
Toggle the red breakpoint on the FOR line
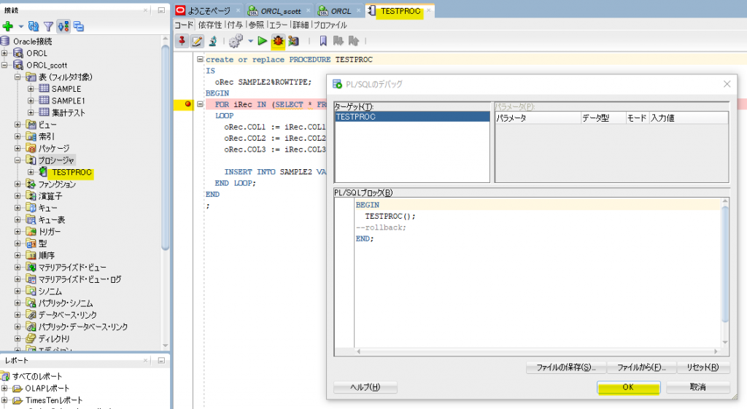click(188, 104)
